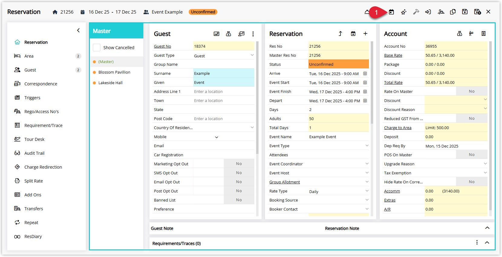Open the Correspondence sidebar item
This screenshot has width=502, height=257.
click(x=47, y=84)
